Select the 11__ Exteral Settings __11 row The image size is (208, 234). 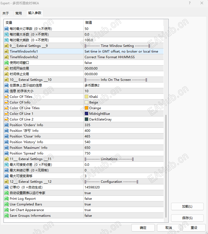(x=84, y=159)
